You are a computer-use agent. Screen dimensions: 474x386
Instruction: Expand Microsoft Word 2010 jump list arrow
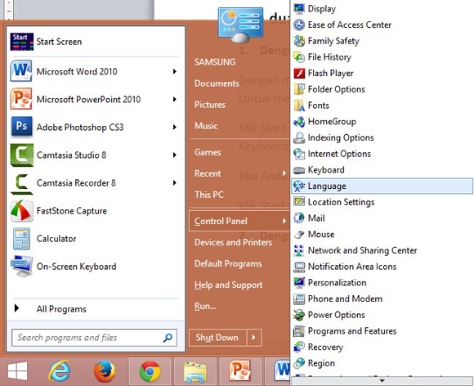coord(174,71)
